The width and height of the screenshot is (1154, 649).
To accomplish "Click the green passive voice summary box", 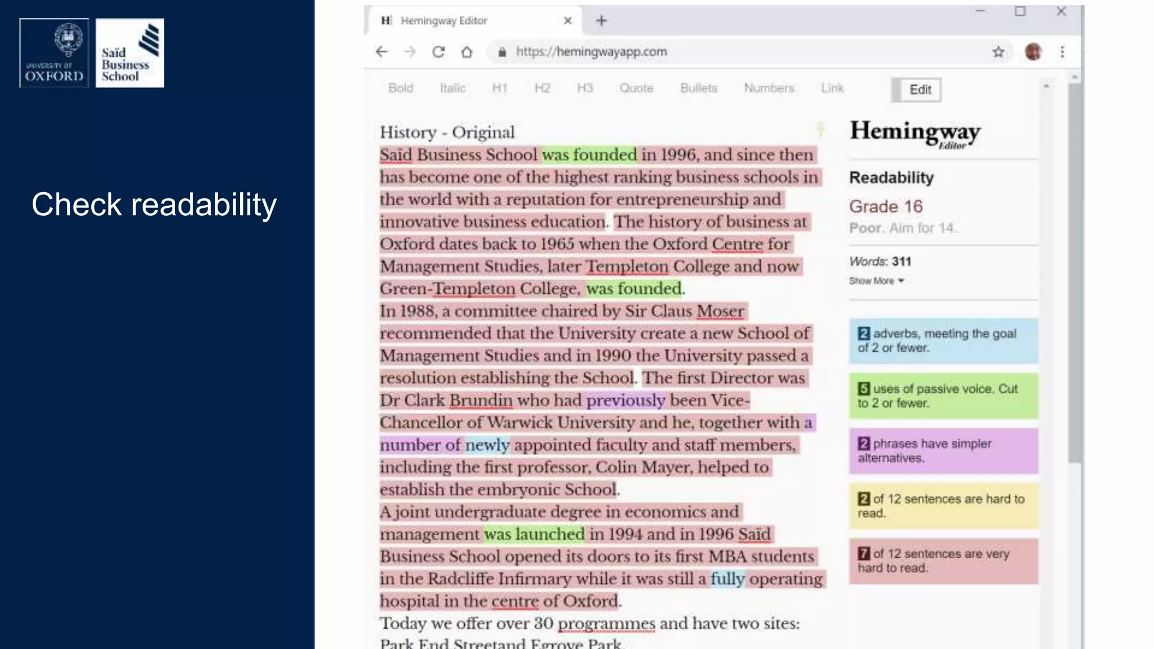I will coord(943,395).
